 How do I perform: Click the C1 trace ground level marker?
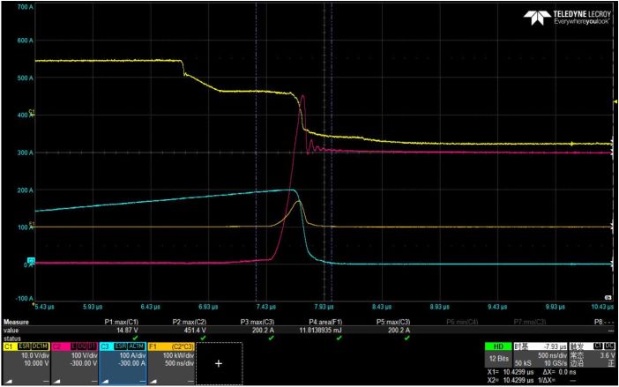point(32,113)
